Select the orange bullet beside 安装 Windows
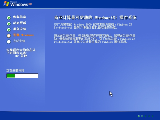 (x=9, y=35)
